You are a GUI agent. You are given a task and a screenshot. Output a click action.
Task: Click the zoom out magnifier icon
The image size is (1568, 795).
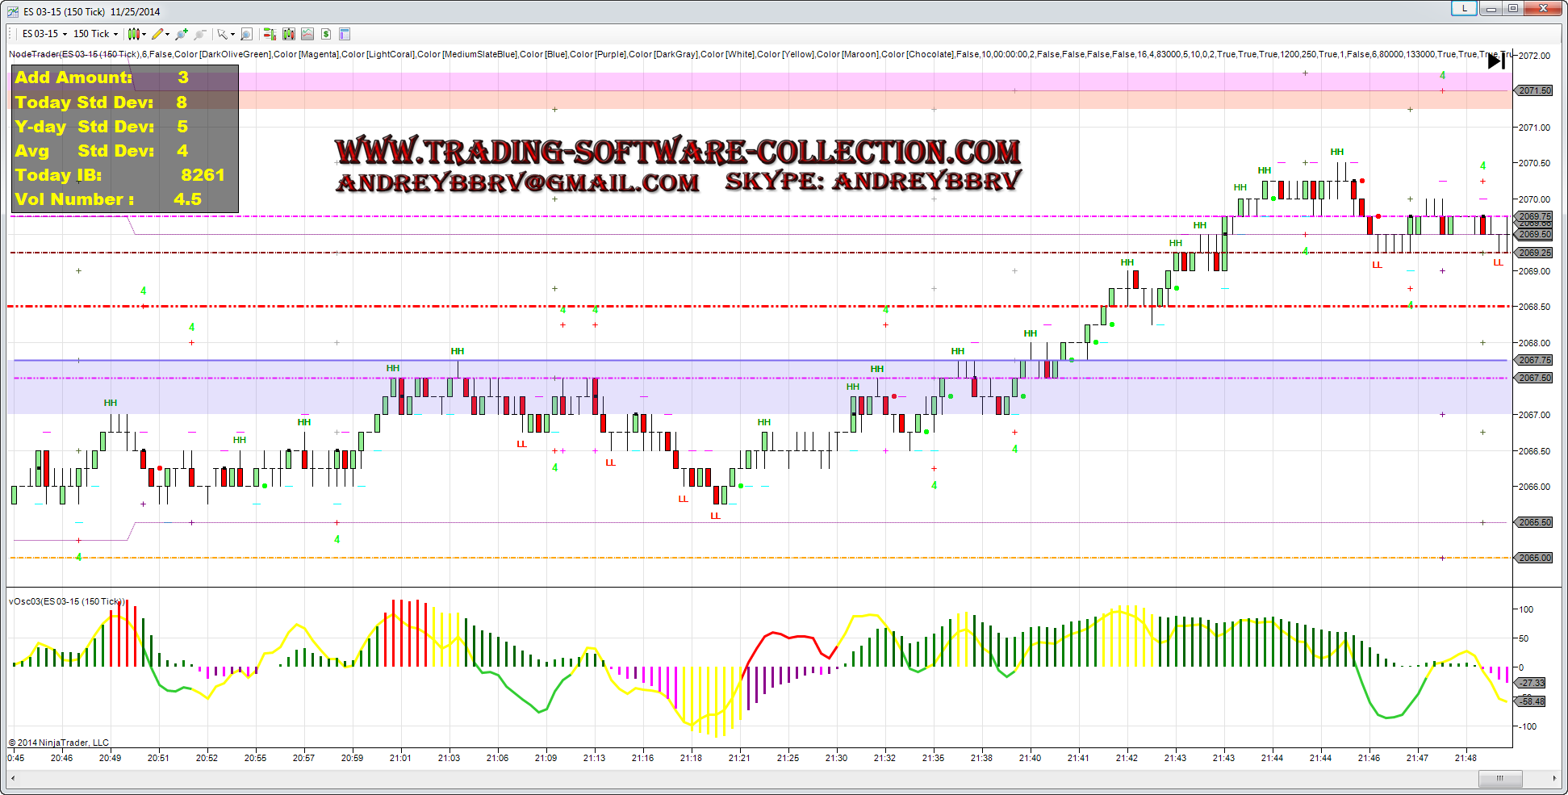tap(200, 34)
